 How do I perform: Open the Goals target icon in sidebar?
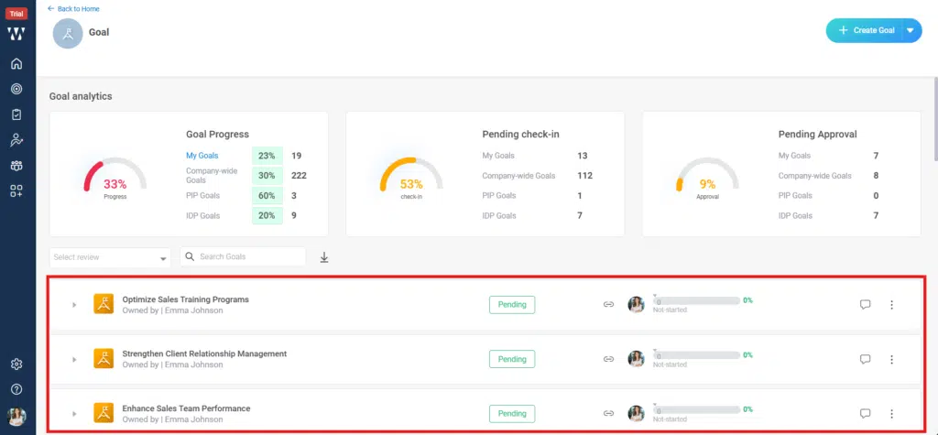click(16, 89)
